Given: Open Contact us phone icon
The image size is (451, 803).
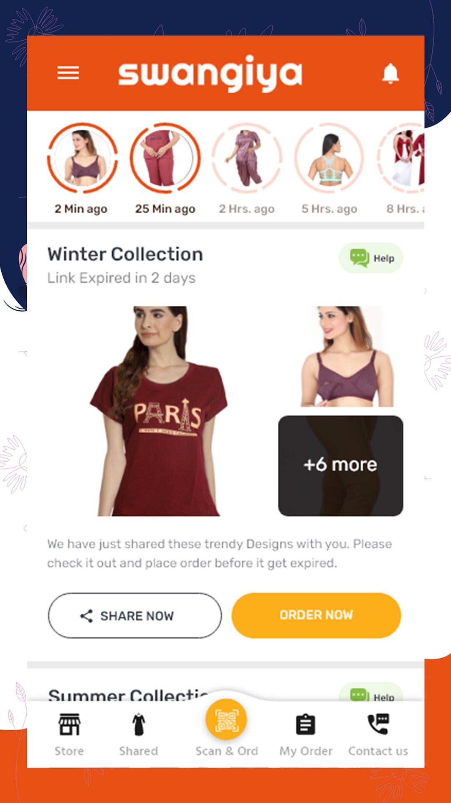Looking at the screenshot, I should click(378, 724).
